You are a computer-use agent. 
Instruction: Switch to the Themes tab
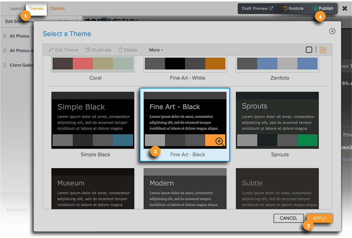tap(36, 8)
